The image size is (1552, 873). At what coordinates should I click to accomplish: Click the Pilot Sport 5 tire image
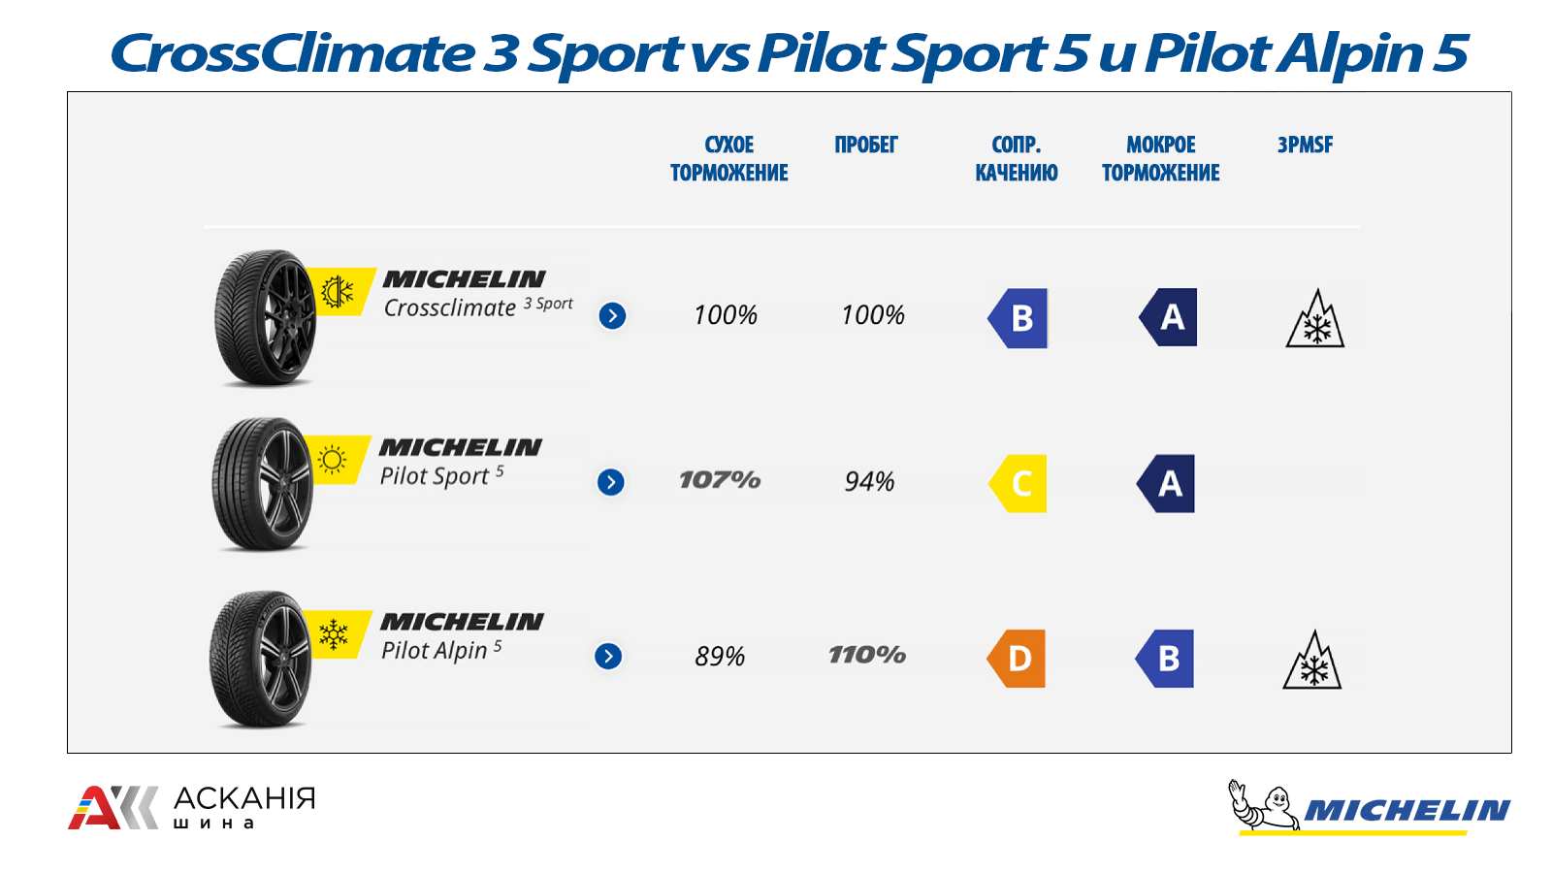click(263, 484)
